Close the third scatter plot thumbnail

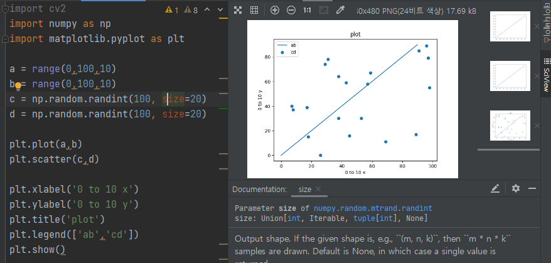coord(537,126)
